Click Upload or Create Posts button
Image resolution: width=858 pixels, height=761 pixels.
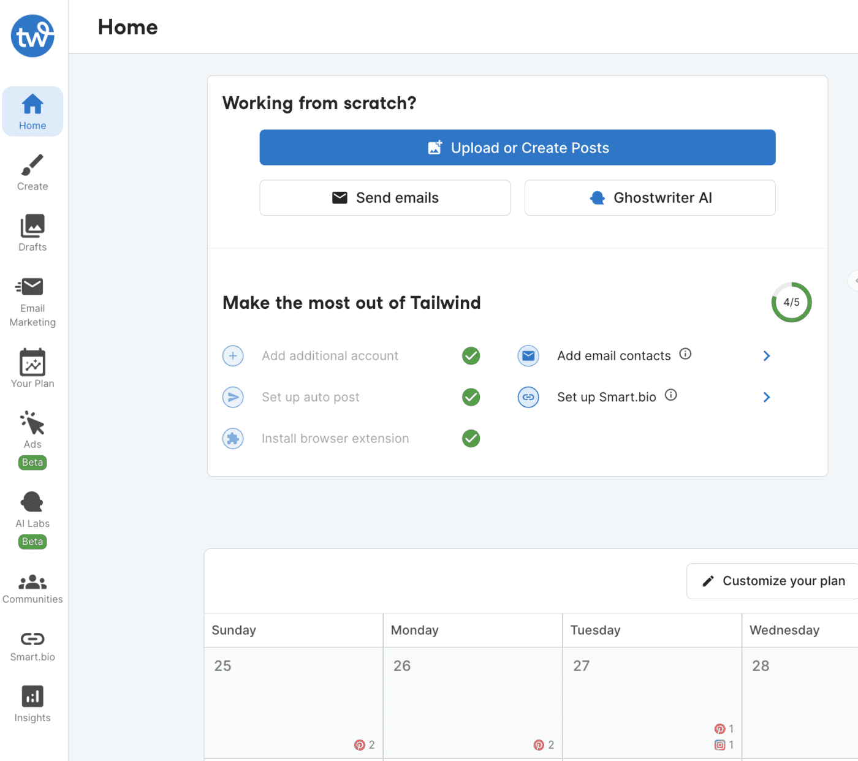click(x=517, y=148)
